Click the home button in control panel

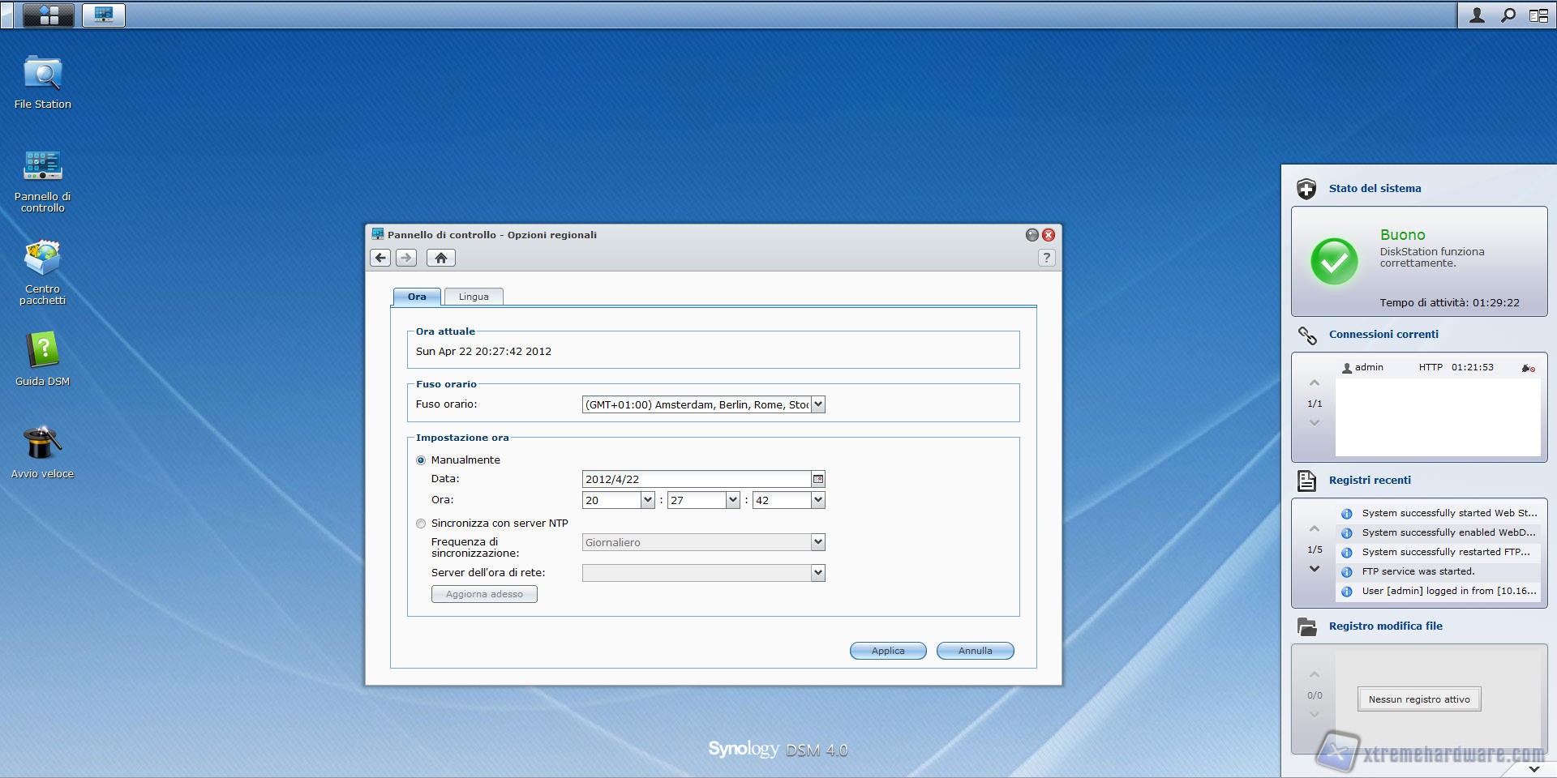[440, 258]
